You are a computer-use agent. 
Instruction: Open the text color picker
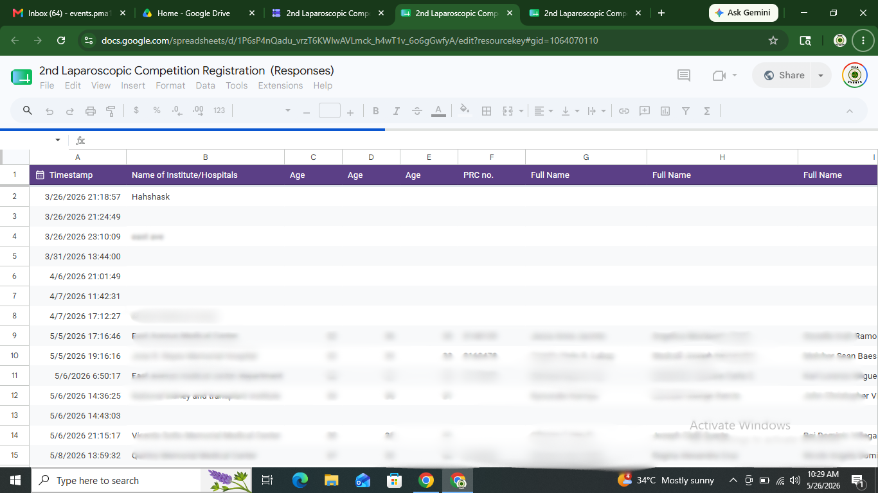point(438,111)
